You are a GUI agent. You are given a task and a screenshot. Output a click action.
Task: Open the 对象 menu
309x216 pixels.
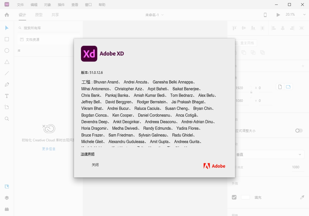point(48,5)
